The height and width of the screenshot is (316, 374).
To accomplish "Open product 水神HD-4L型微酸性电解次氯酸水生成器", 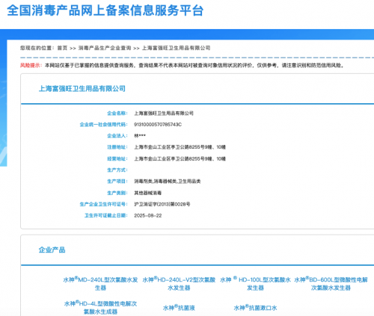I will click(100, 308).
